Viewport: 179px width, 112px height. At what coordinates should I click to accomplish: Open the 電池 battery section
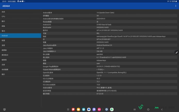pos(21,31)
